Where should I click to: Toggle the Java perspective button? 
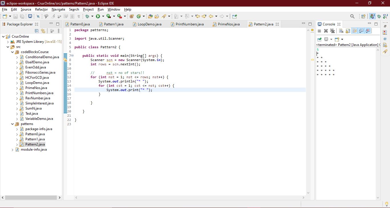[x=372, y=16]
